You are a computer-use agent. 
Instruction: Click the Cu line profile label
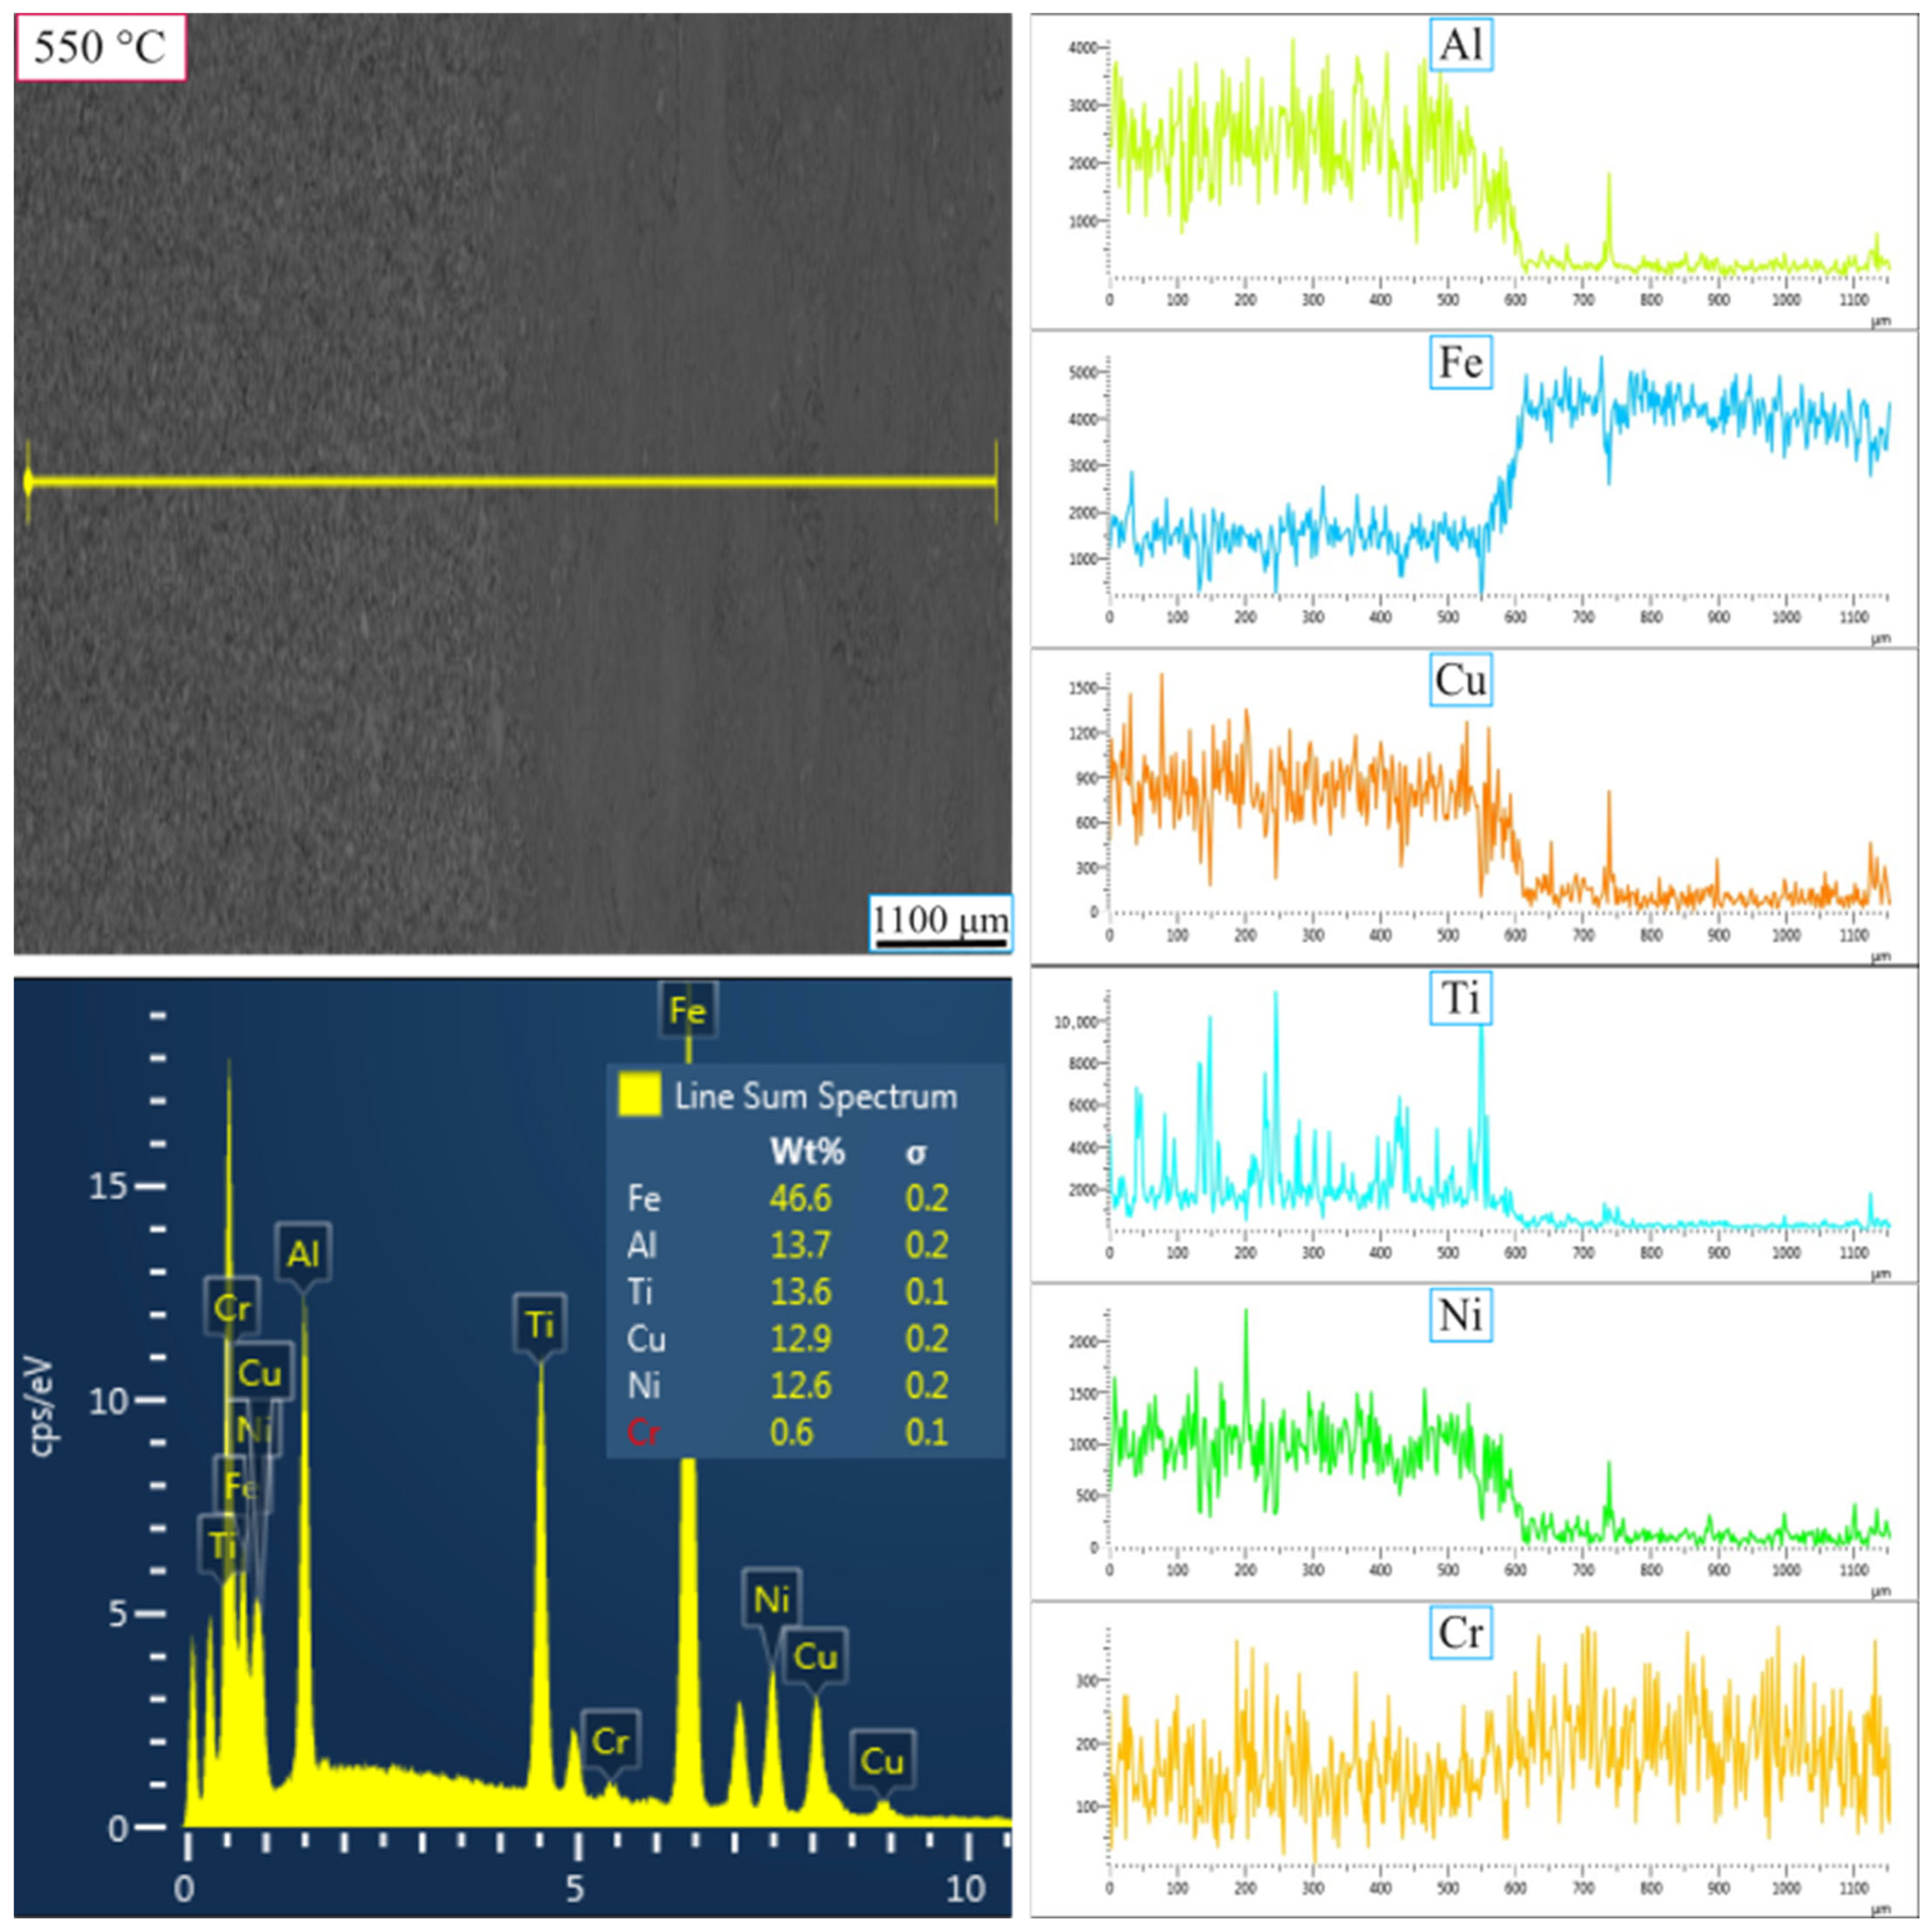[x=1460, y=680]
